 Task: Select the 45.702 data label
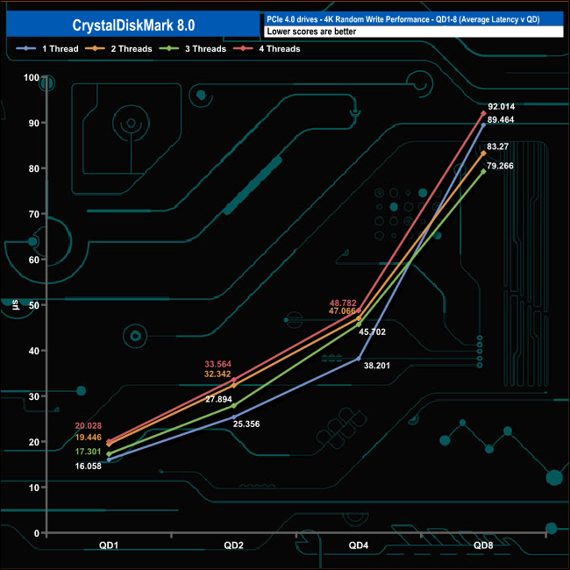372,331
